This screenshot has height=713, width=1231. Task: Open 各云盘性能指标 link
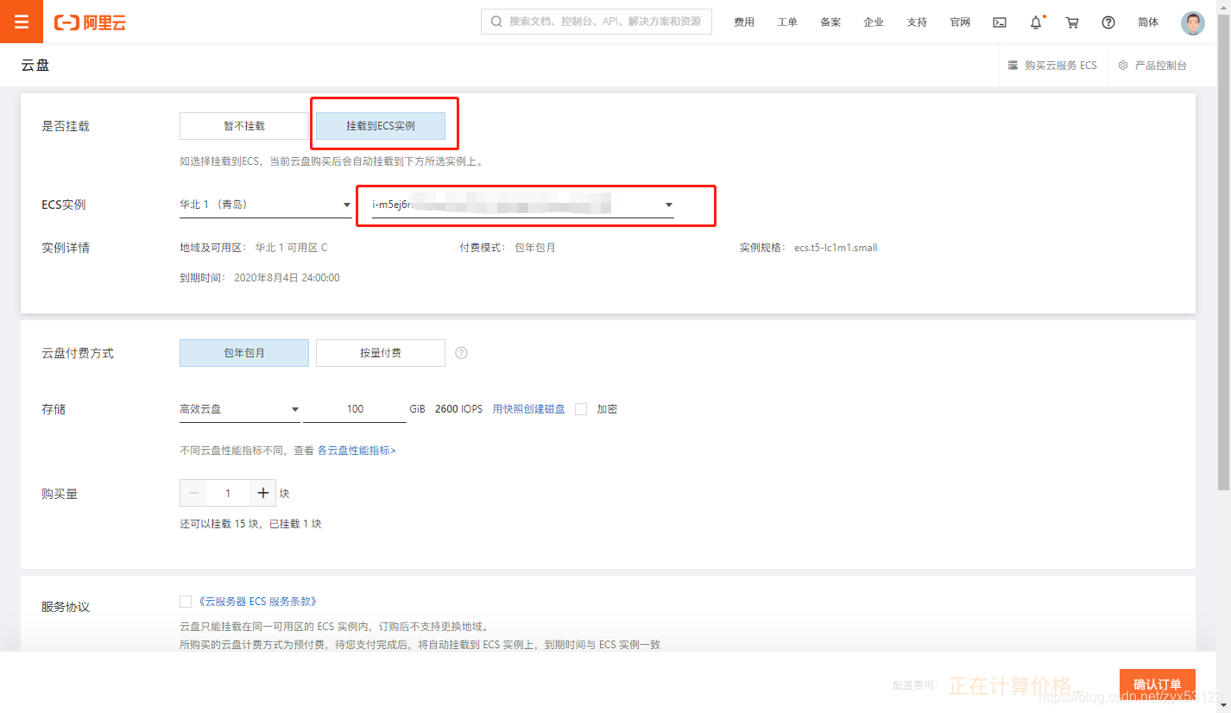pos(357,451)
